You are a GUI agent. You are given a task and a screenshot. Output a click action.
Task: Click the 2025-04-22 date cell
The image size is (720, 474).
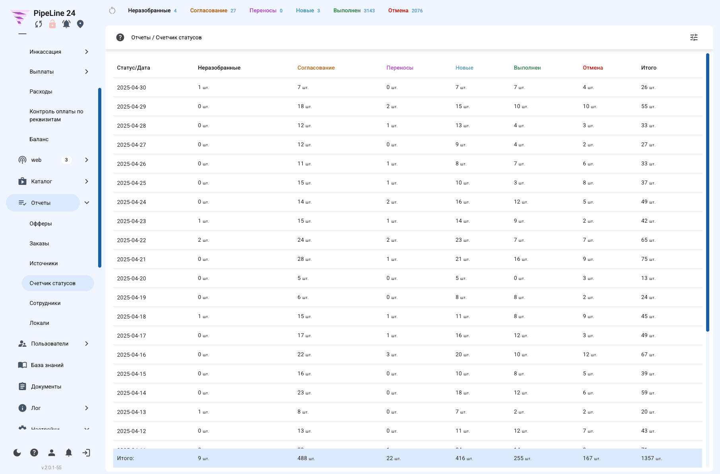132,240
